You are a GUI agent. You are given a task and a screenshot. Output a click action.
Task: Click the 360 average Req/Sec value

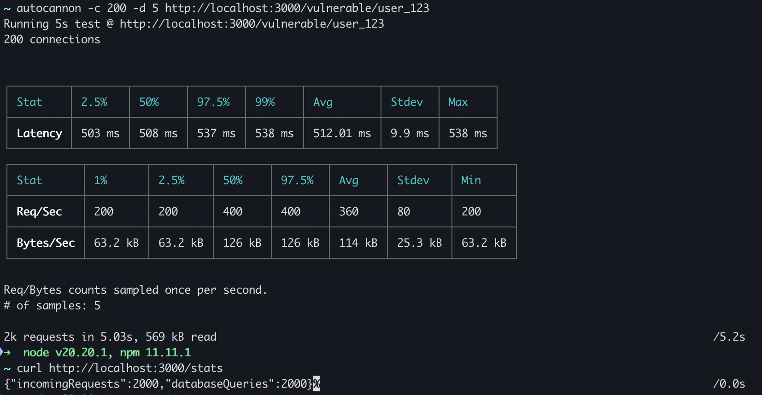point(349,212)
